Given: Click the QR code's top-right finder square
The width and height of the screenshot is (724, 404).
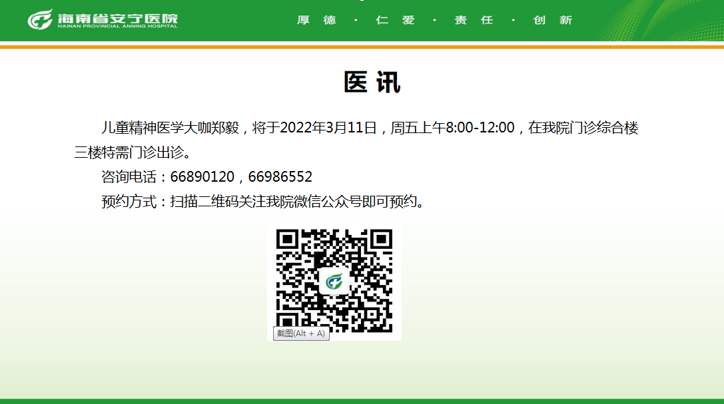Looking at the screenshot, I should click(x=381, y=240).
